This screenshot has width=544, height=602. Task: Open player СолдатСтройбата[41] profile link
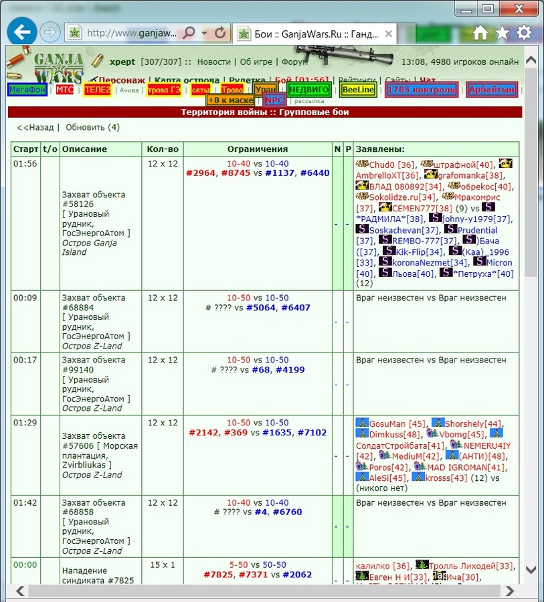tap(399, 445)
